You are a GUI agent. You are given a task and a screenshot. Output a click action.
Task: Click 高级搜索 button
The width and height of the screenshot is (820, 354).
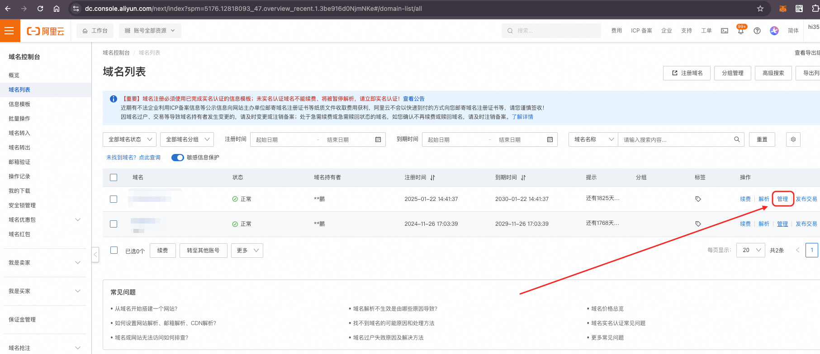click(773, 73)
